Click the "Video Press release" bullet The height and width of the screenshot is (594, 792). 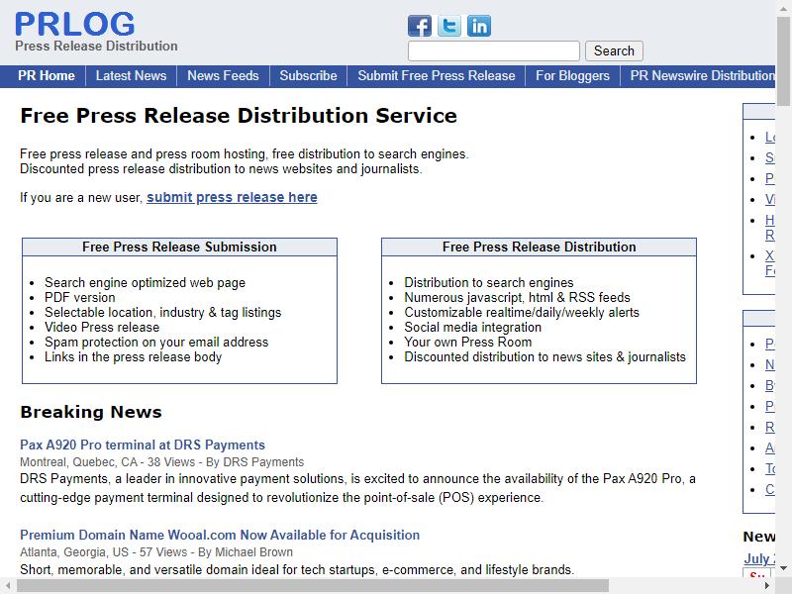point(102,328)
